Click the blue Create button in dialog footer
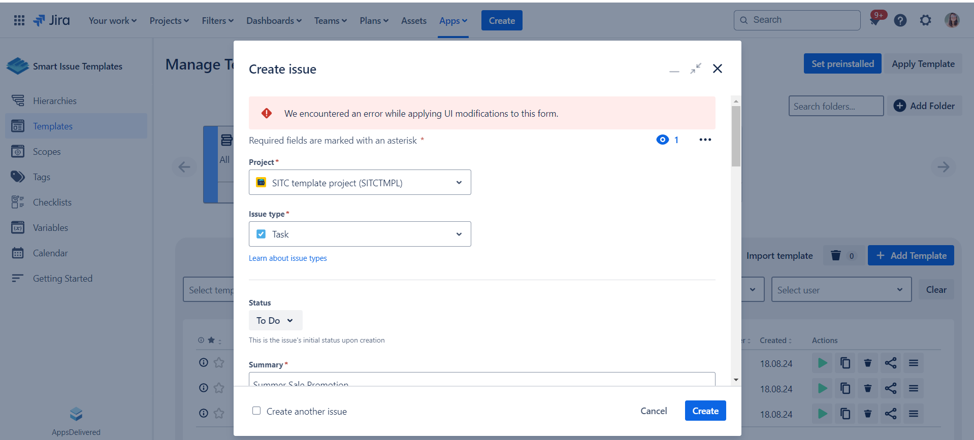974x440 pixels. point(705,411)
